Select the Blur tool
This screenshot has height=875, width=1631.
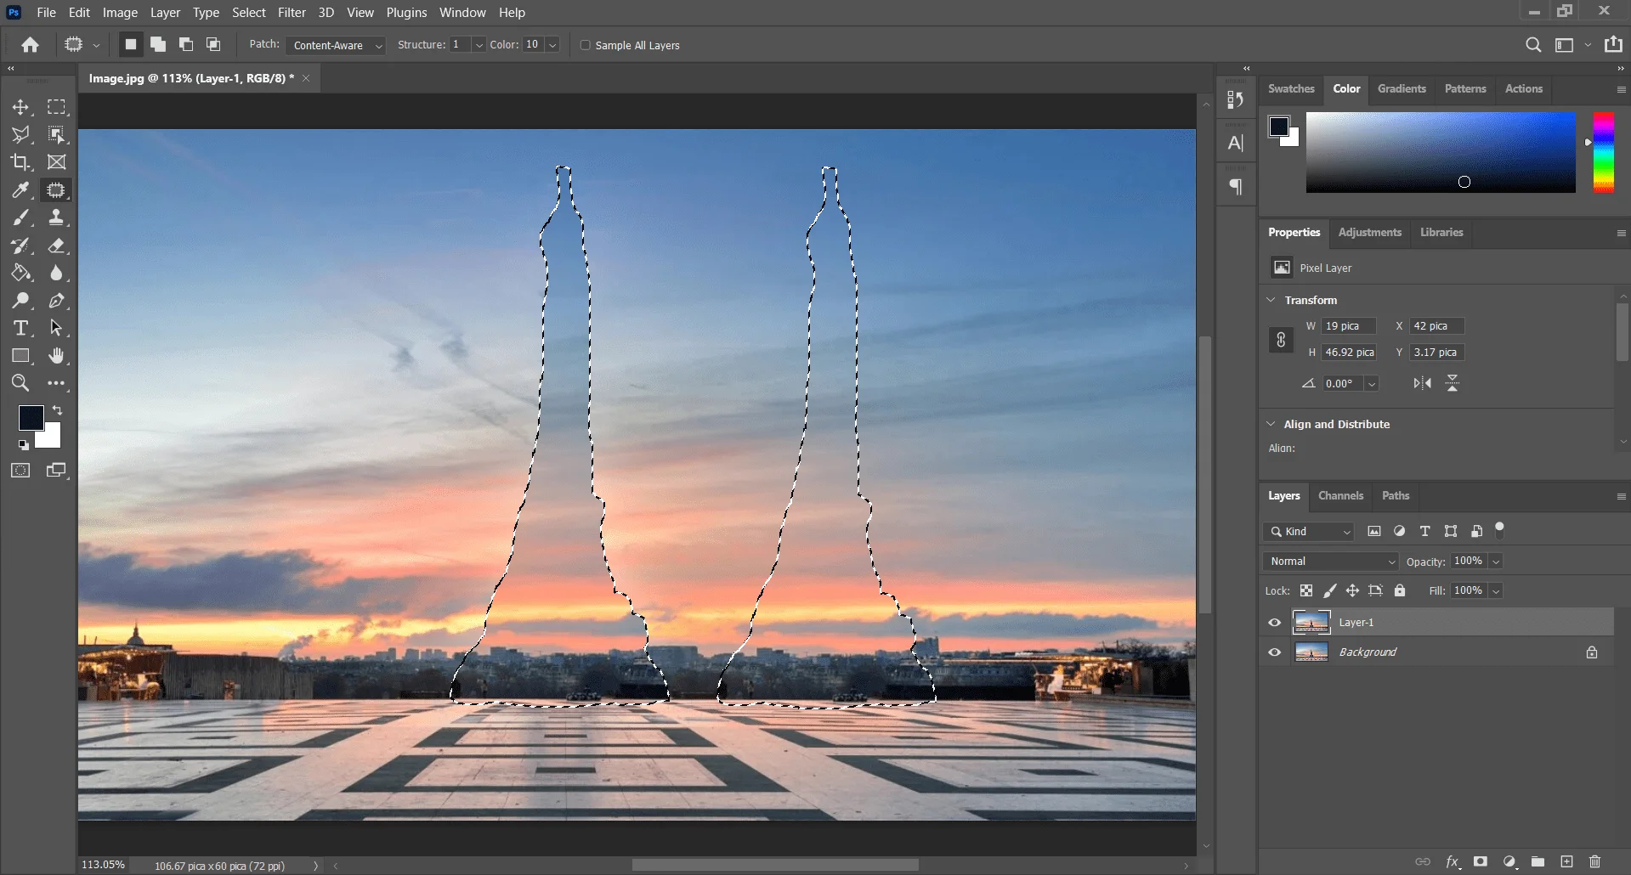coord(56,273)
